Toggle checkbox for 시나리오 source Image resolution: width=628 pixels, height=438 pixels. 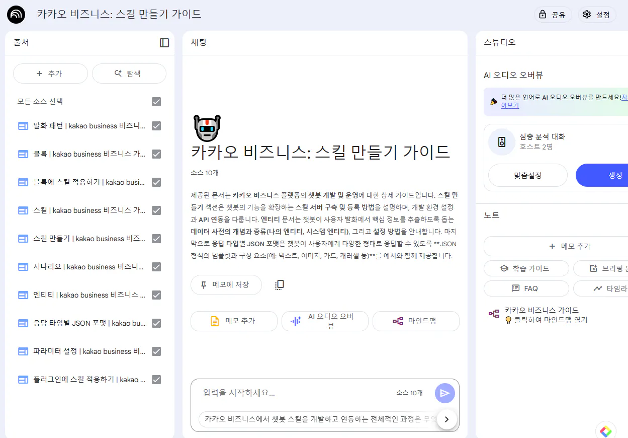156,267
